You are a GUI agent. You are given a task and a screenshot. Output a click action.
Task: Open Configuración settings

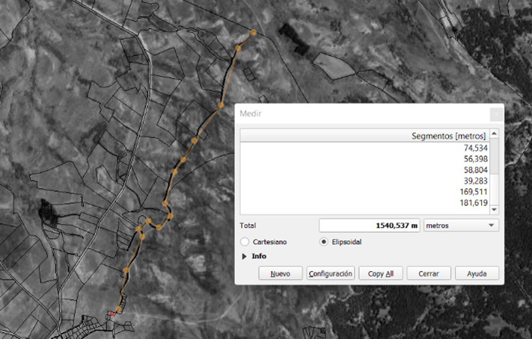[330, 273]
